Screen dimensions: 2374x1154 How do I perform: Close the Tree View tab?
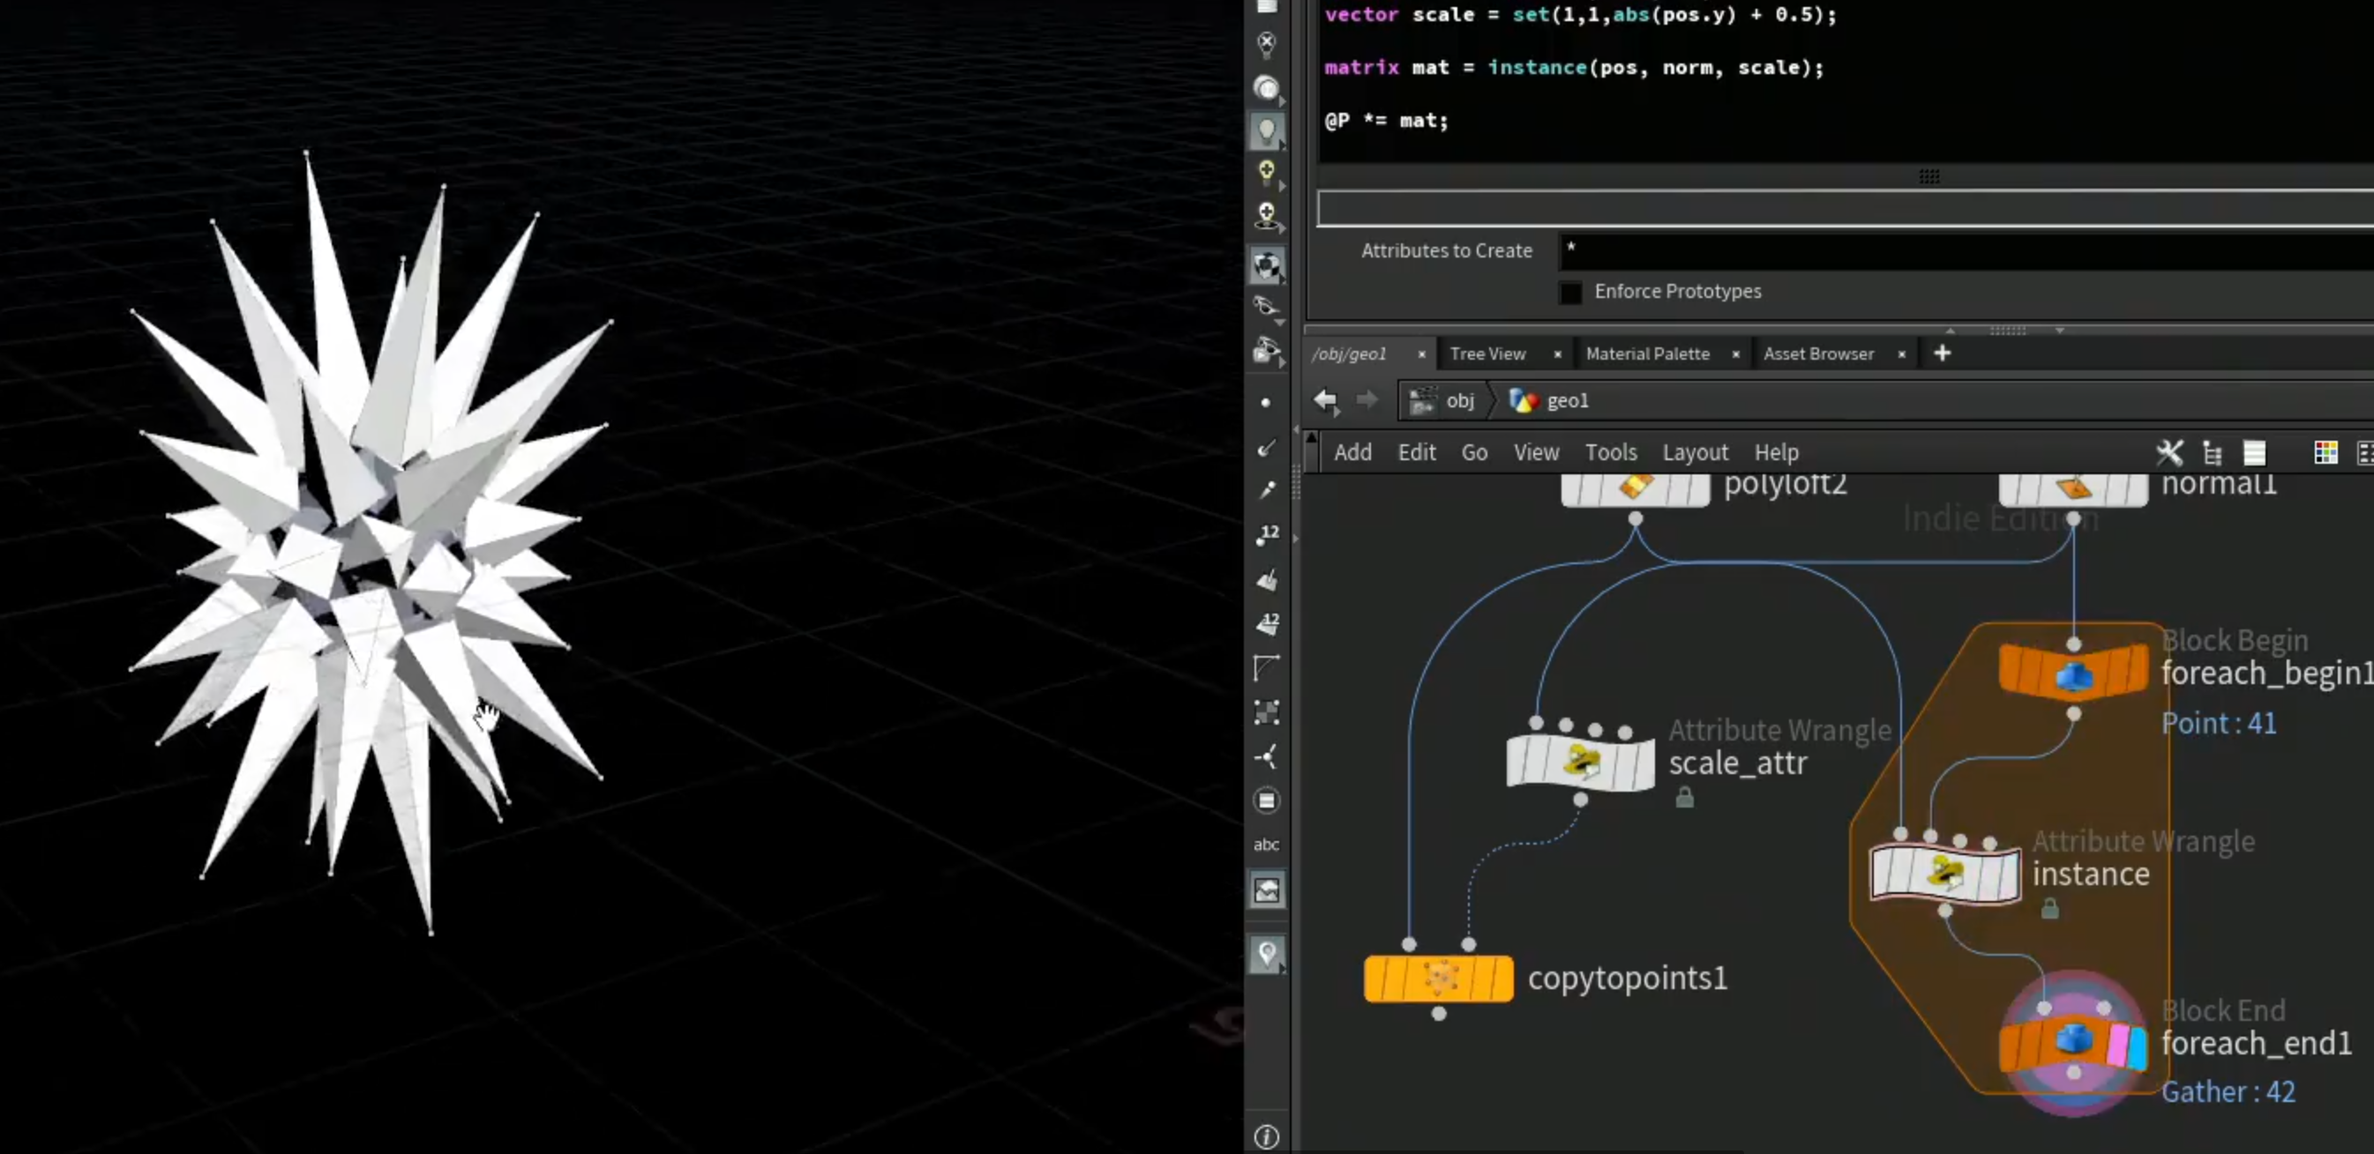coord(1557,354)
